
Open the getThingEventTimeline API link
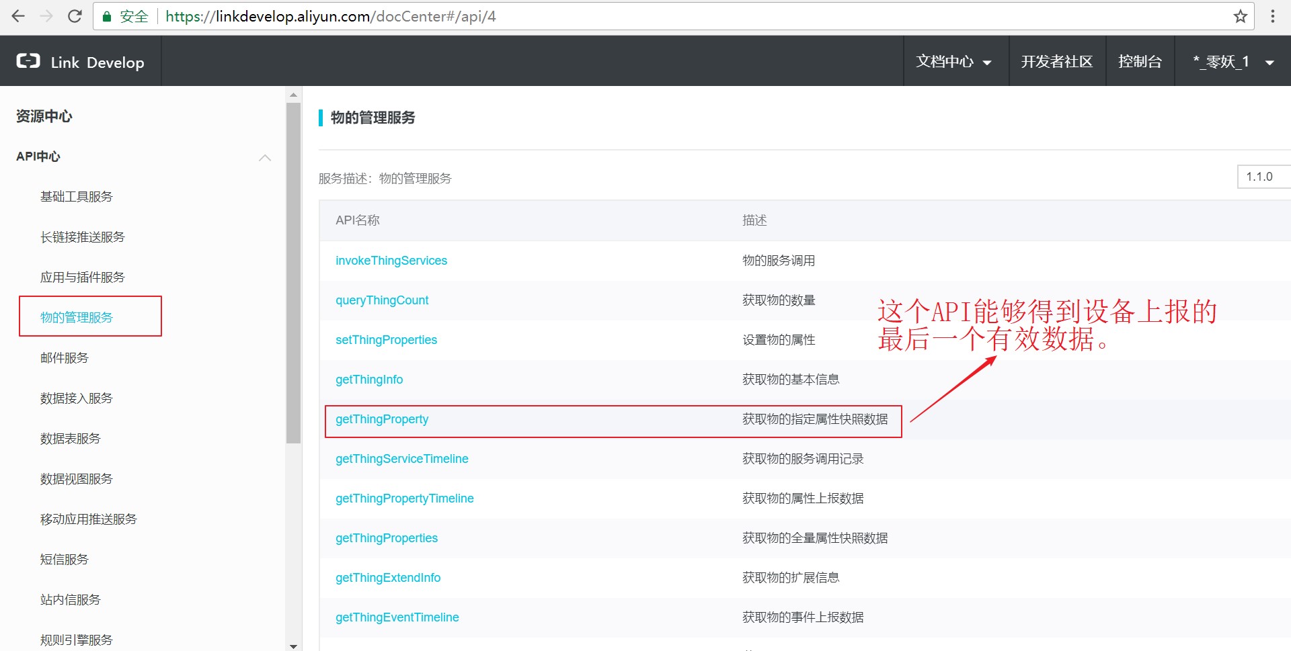click(397, 617)
